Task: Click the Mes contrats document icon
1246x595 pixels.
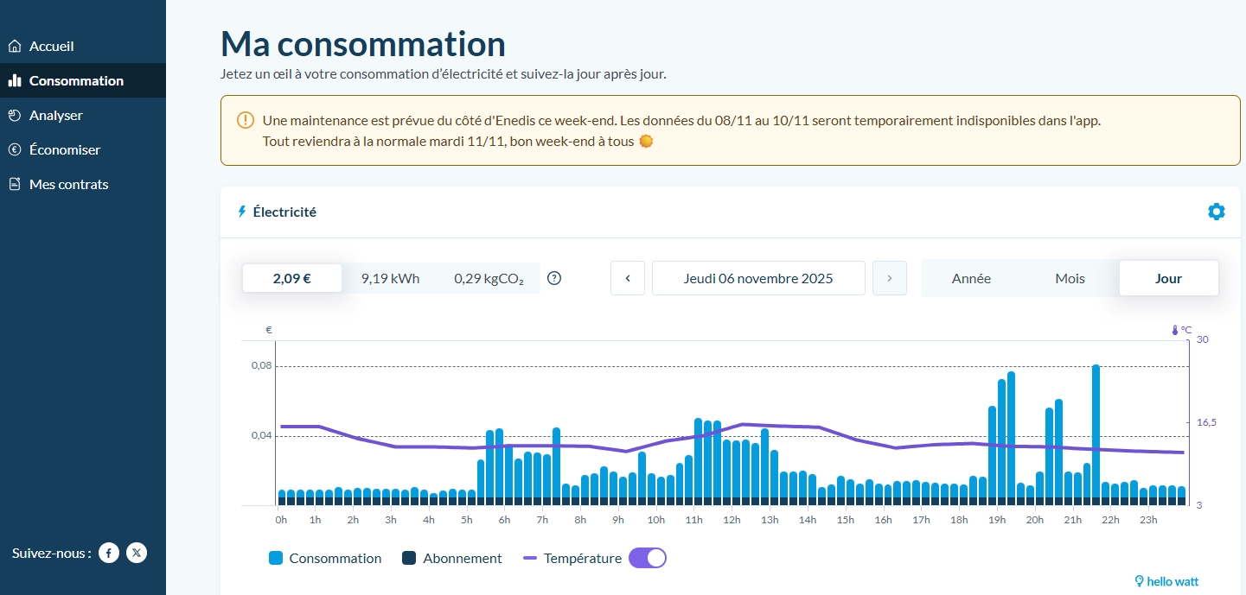Action: pos(14,184)
